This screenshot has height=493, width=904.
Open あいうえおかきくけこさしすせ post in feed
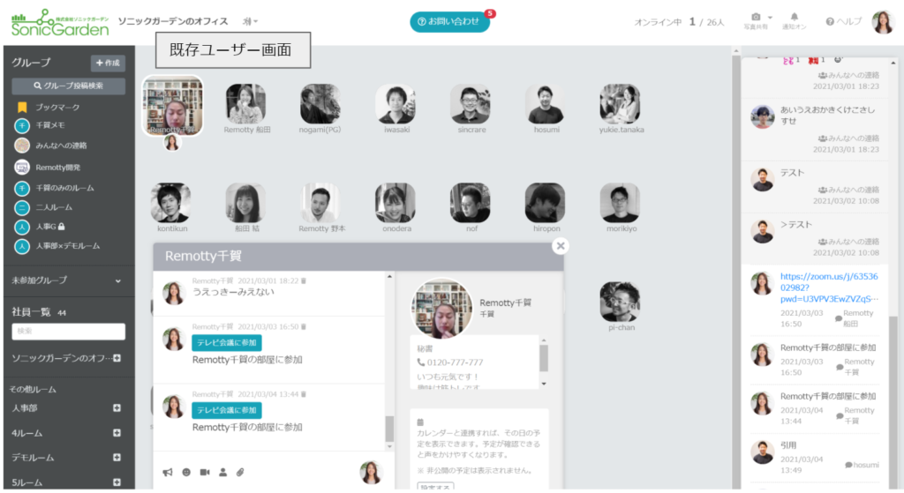coord(828,116)
